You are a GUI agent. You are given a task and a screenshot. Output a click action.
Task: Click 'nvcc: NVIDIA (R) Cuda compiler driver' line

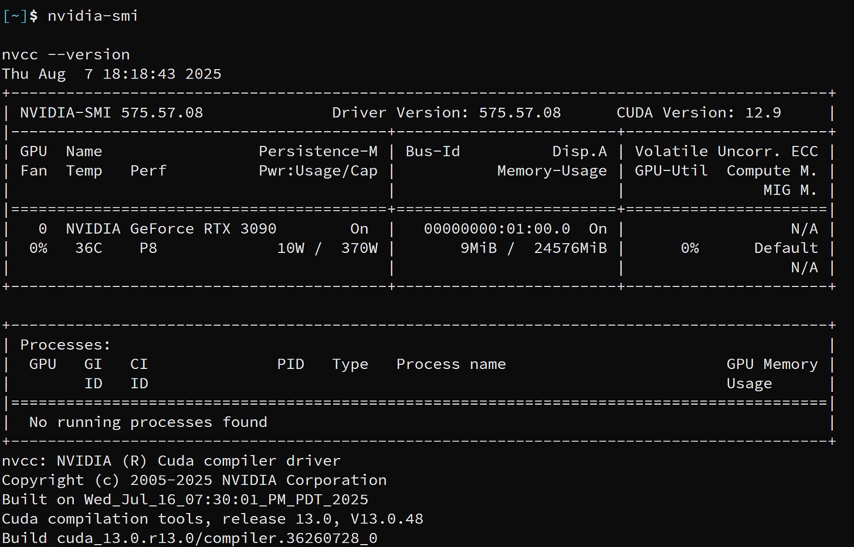click(x=171, y=460)
